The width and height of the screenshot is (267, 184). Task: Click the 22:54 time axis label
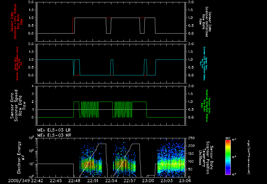click(x=111, y=181)
